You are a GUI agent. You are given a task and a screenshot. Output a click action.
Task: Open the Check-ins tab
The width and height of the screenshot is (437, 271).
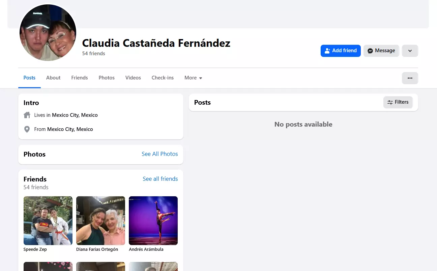[163, 78]
